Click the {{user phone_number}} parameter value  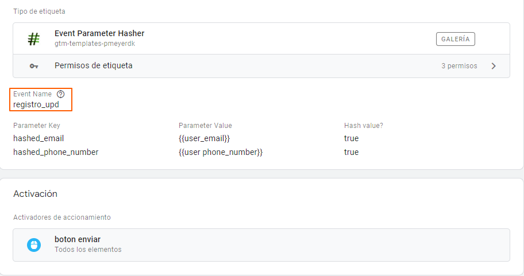tap(221, 152)
